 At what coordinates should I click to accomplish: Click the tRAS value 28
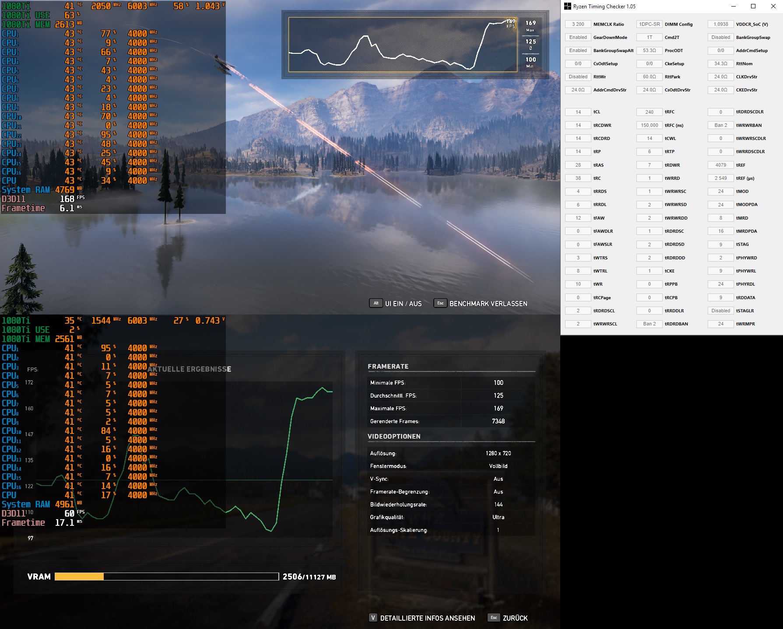point(578,165)
